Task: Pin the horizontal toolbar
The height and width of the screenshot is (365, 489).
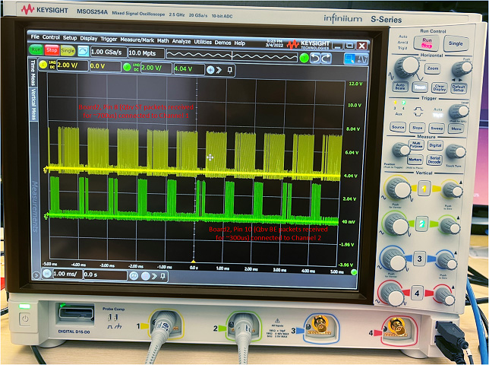Action: (x=162, y=276)
